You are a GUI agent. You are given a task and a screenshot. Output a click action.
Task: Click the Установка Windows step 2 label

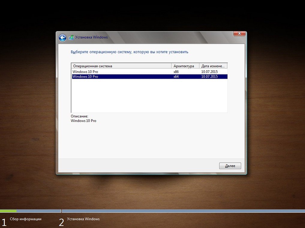(x=83, y=219)
